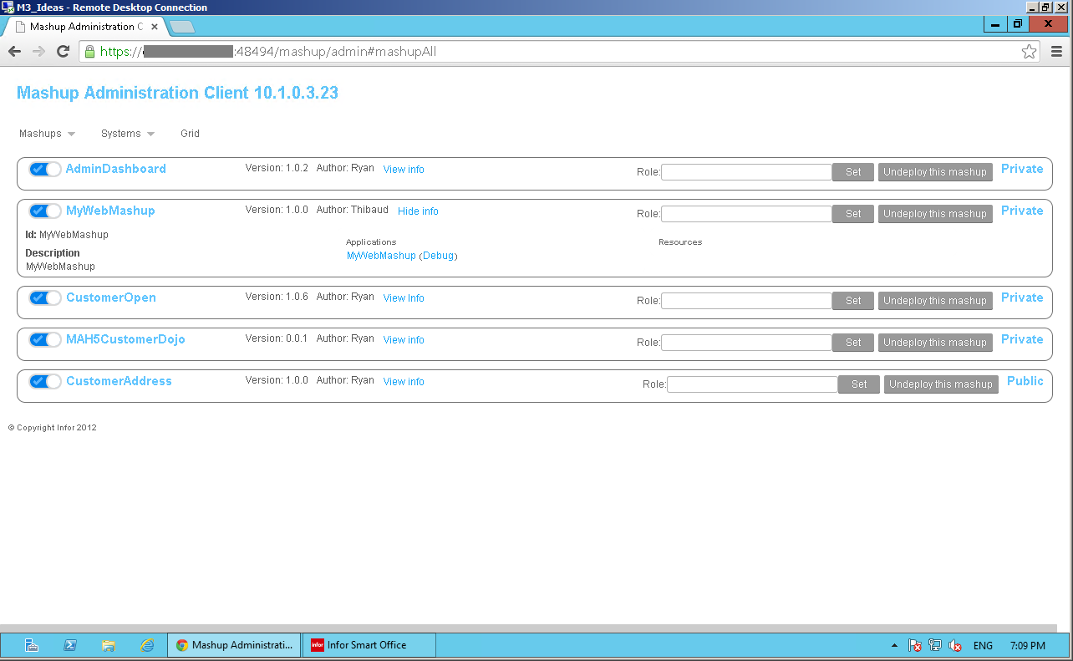
Task: Open File Explorer folder icon in taskbar
Action: 108,645
